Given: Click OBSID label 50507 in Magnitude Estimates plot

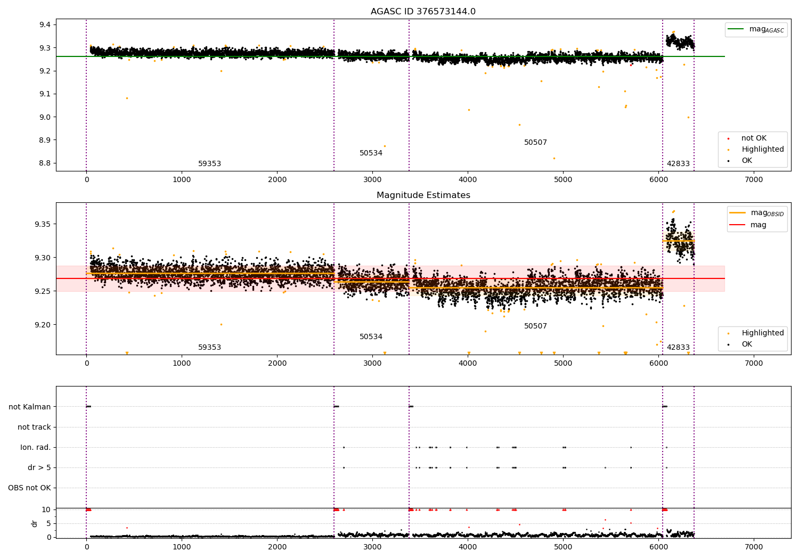Looking at the screenshot, I should 535,326.
